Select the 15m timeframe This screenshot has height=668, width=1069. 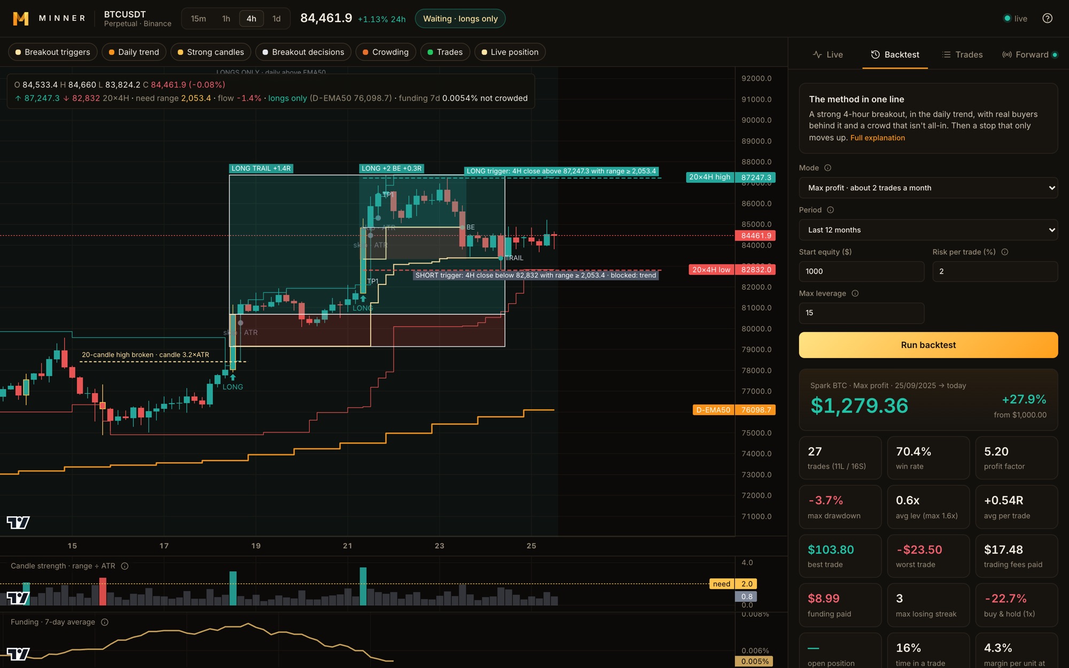tap(198, 19)
